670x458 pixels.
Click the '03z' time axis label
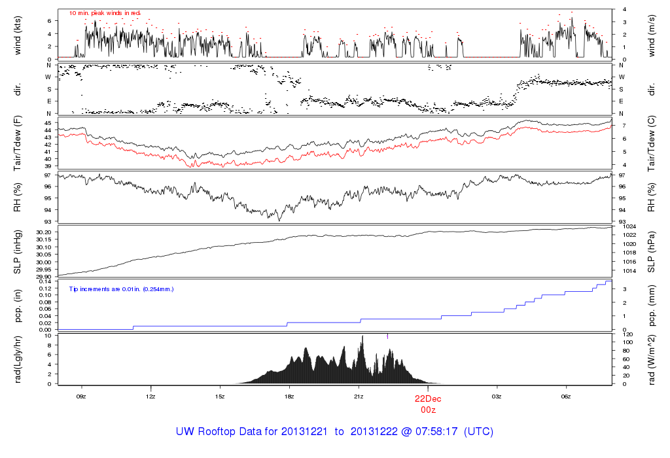click(x=497, y=396)
